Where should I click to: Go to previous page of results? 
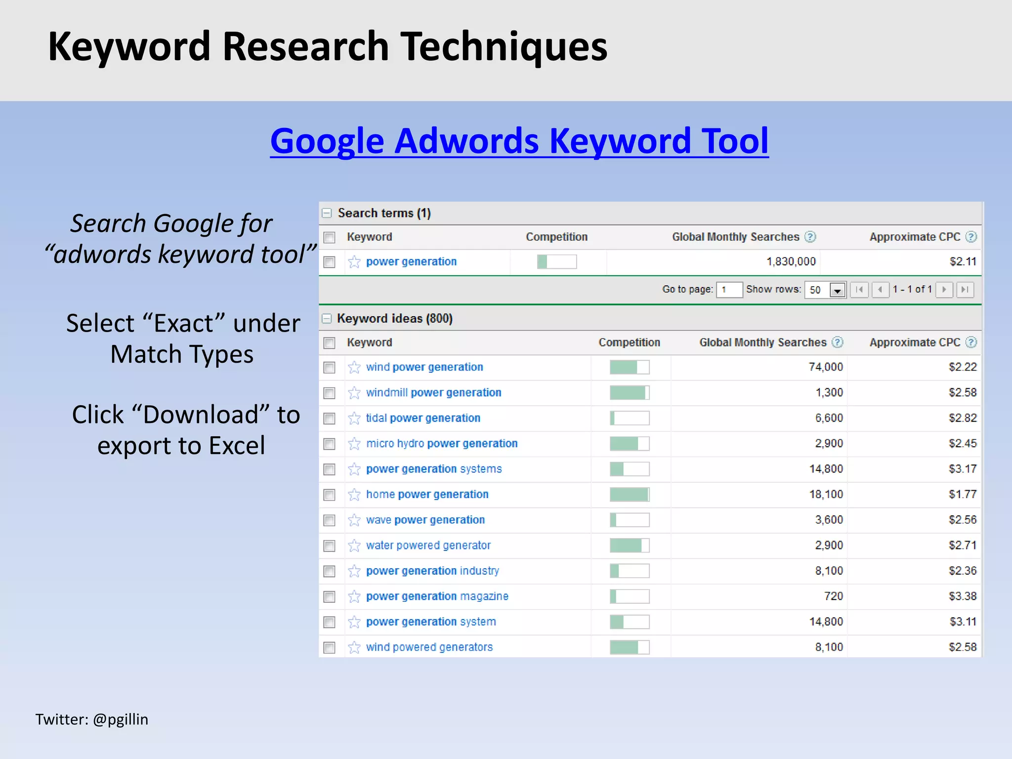(x=880, y=290)
